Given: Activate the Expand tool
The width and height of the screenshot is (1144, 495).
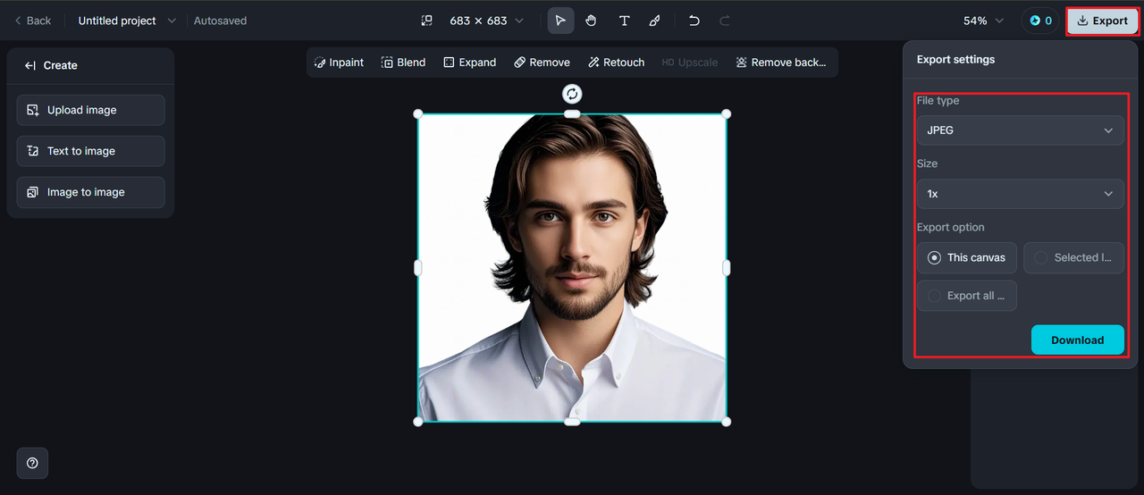Looking at the screenshot, I should tap(469, 63).
